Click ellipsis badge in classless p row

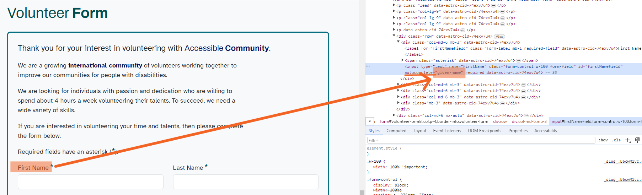(463, 30)
